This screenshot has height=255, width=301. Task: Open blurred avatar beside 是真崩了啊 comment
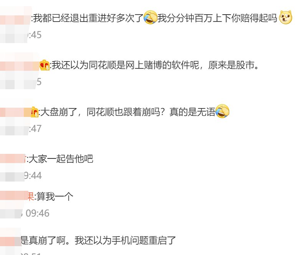click(11, 242)
